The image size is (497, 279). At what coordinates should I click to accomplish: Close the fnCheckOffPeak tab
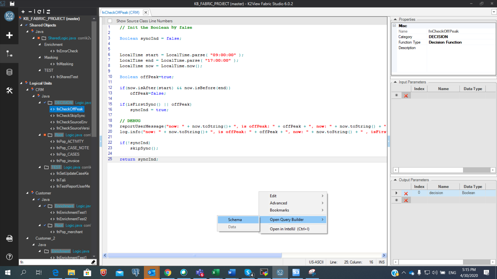(x=146, y=12)
